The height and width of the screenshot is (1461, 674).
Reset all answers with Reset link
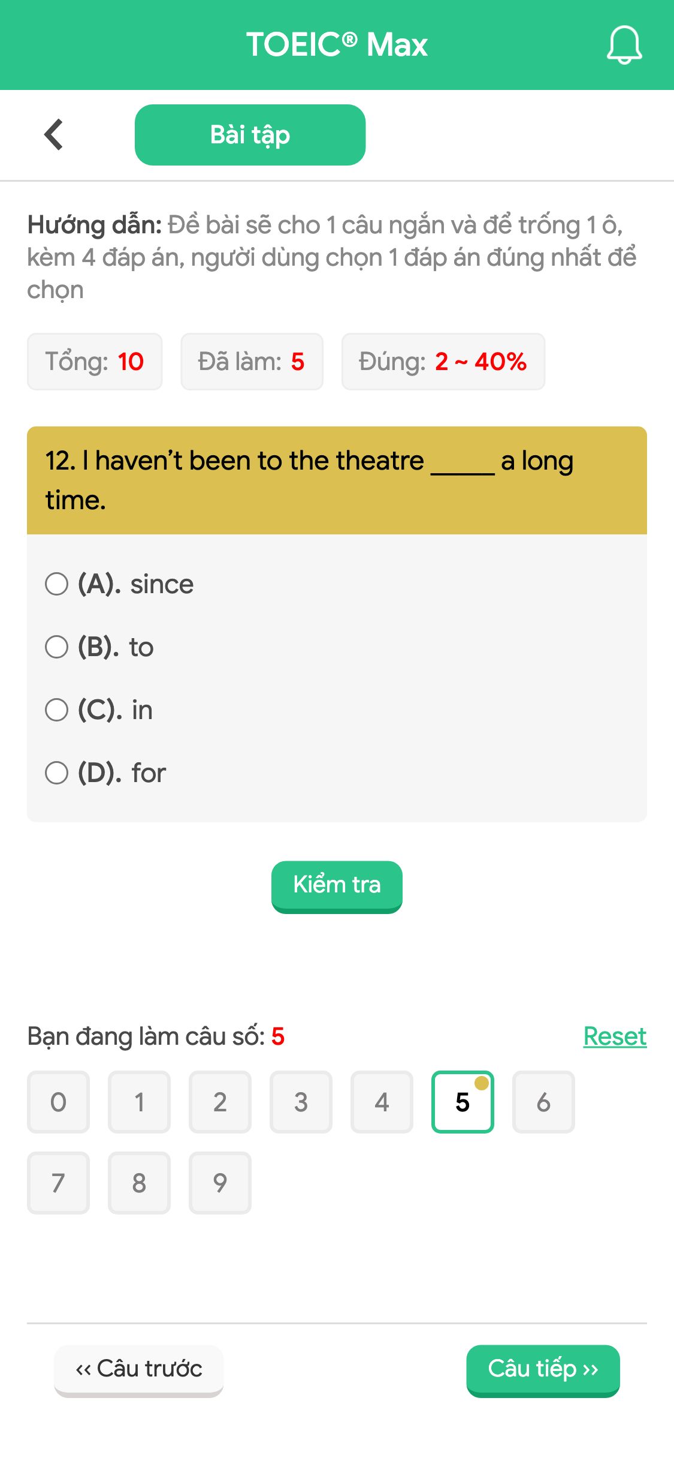(x=614, y=1035)
